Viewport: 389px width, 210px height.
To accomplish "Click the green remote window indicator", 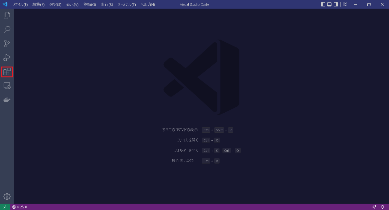I will (x=5, y=207).
